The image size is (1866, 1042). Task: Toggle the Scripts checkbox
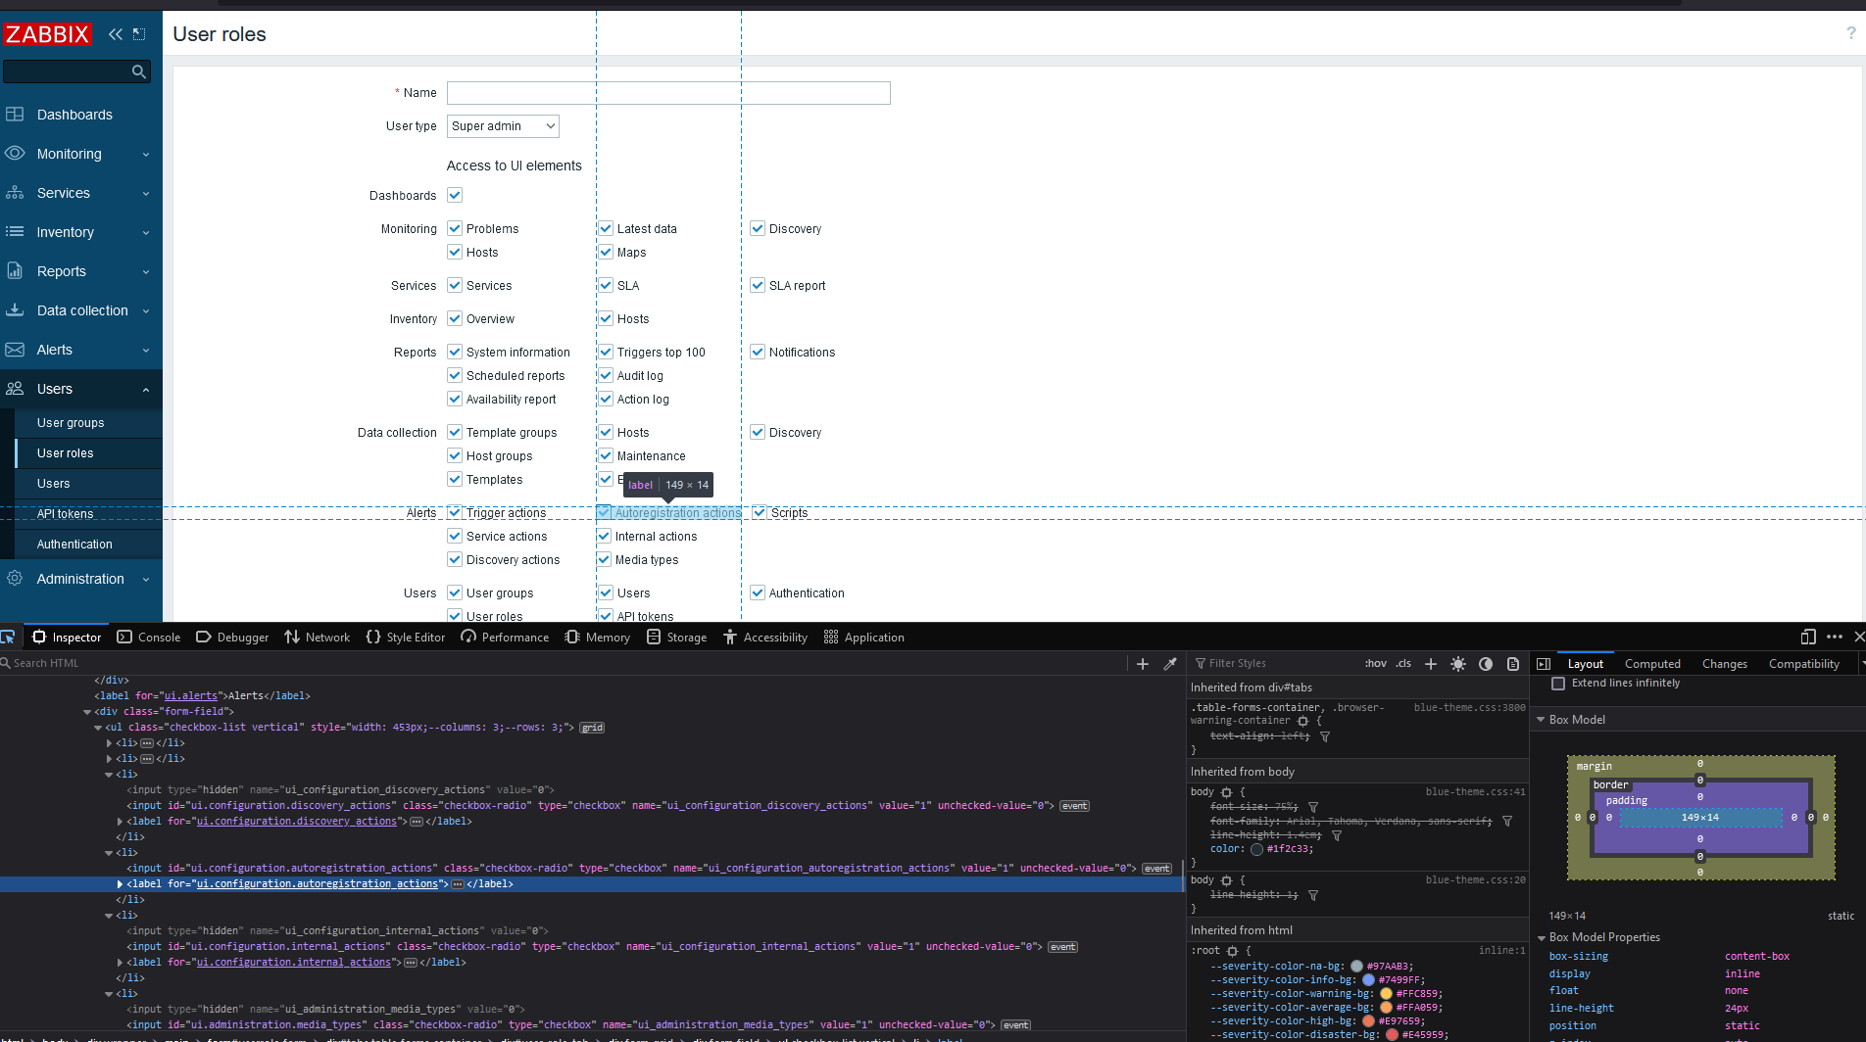(x=759, y=512)
